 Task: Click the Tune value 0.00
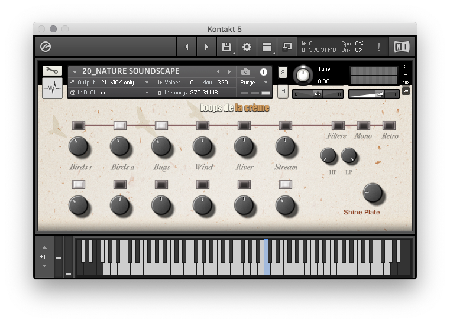tap(323, 81)
